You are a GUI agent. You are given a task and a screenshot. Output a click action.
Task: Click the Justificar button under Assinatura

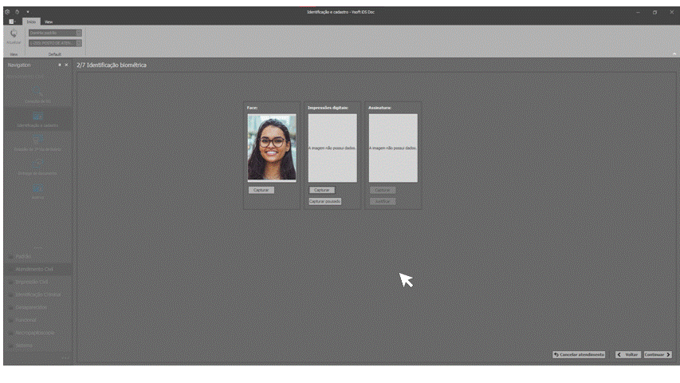click(x=383, y=202)
